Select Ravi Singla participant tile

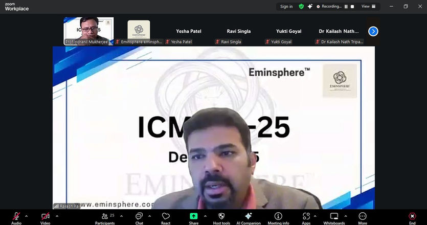pos(239,31)
